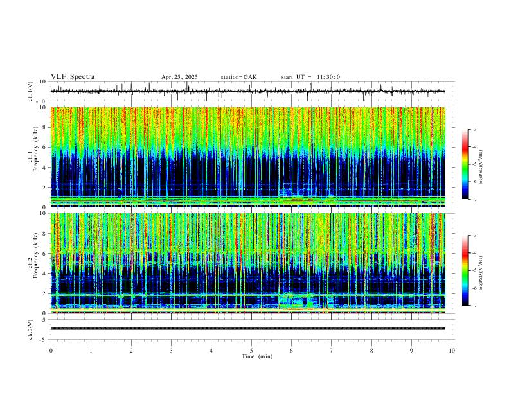Click the ch.2 color bar "log(PSD)(V²/Hz)" label
This screenshot has height=393, width=509.
click(x=481, y=274)
